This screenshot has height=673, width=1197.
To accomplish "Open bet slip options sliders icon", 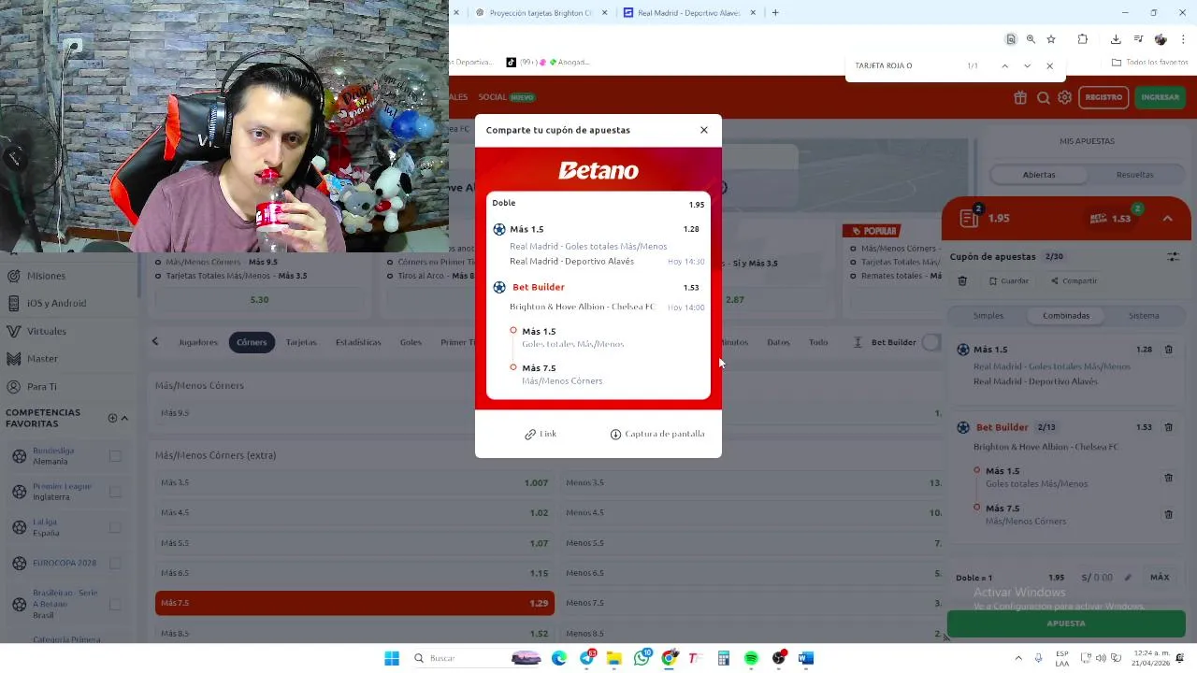I will tap(1173, 256).
